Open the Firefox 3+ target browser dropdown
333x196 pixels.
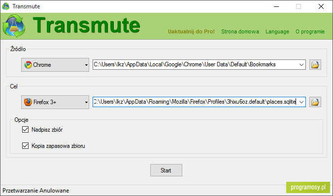(x=55, y=102)
